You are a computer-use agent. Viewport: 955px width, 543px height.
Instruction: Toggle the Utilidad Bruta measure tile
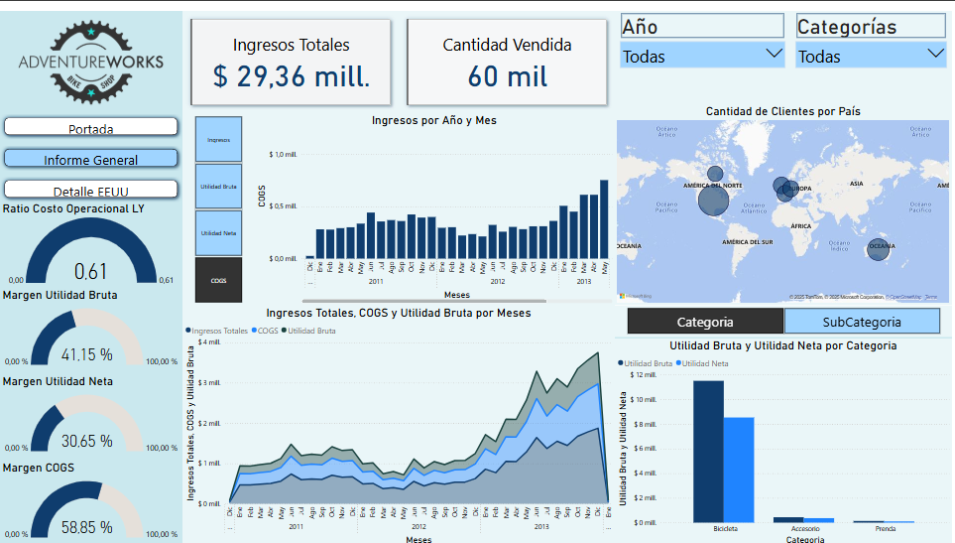[219, 187]
